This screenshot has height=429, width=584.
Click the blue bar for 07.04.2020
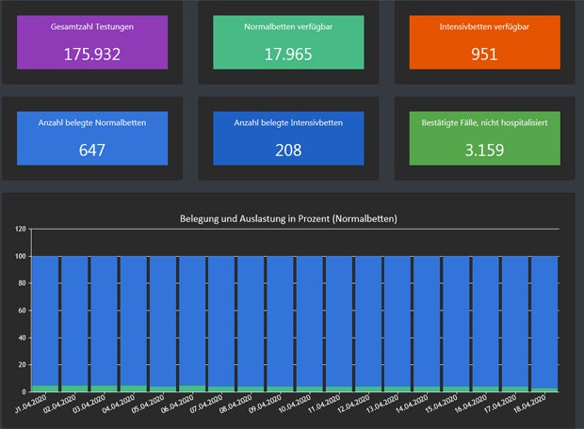click(x=222, y=320)
